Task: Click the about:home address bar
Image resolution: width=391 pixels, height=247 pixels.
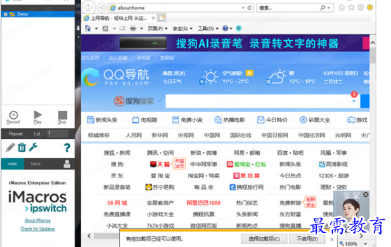Action: point(174,8)
